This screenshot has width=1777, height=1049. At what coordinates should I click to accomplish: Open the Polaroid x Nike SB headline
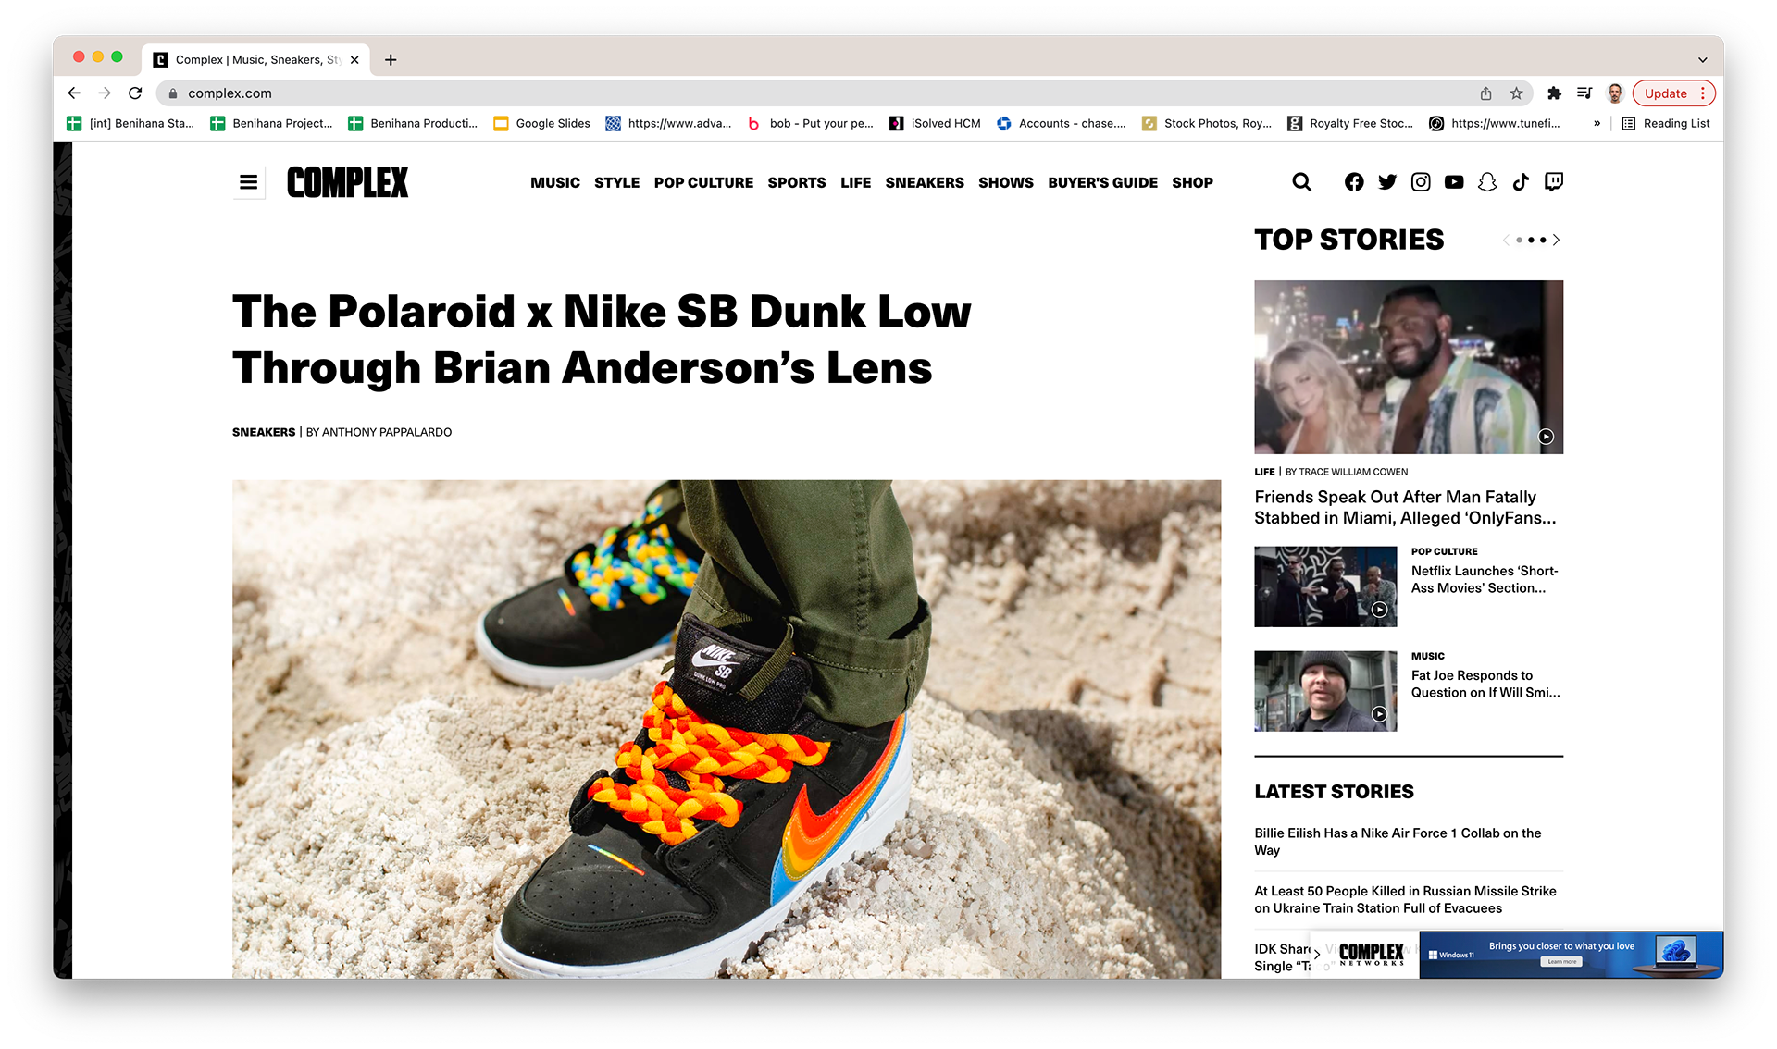[x=602, y=339]
